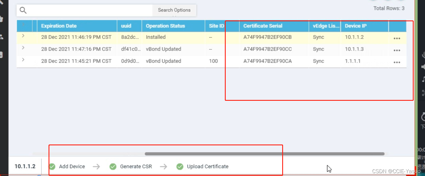Sort by vEdge List column header
The width and height of the screenshot is (425, 176).
(326, 26)
